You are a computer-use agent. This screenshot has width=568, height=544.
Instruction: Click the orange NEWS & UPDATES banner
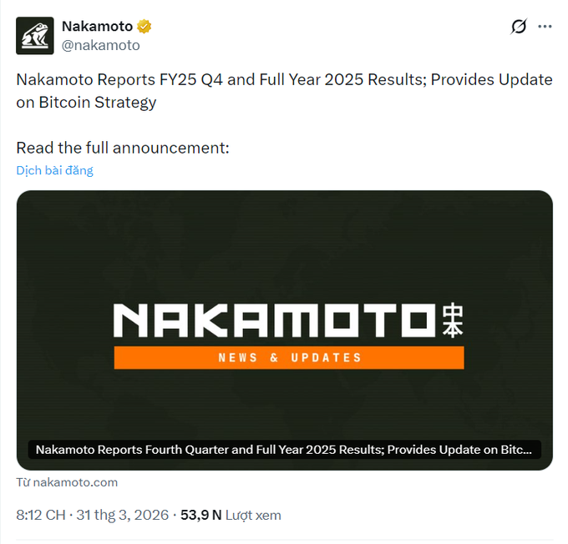click(x=288, y=357)
